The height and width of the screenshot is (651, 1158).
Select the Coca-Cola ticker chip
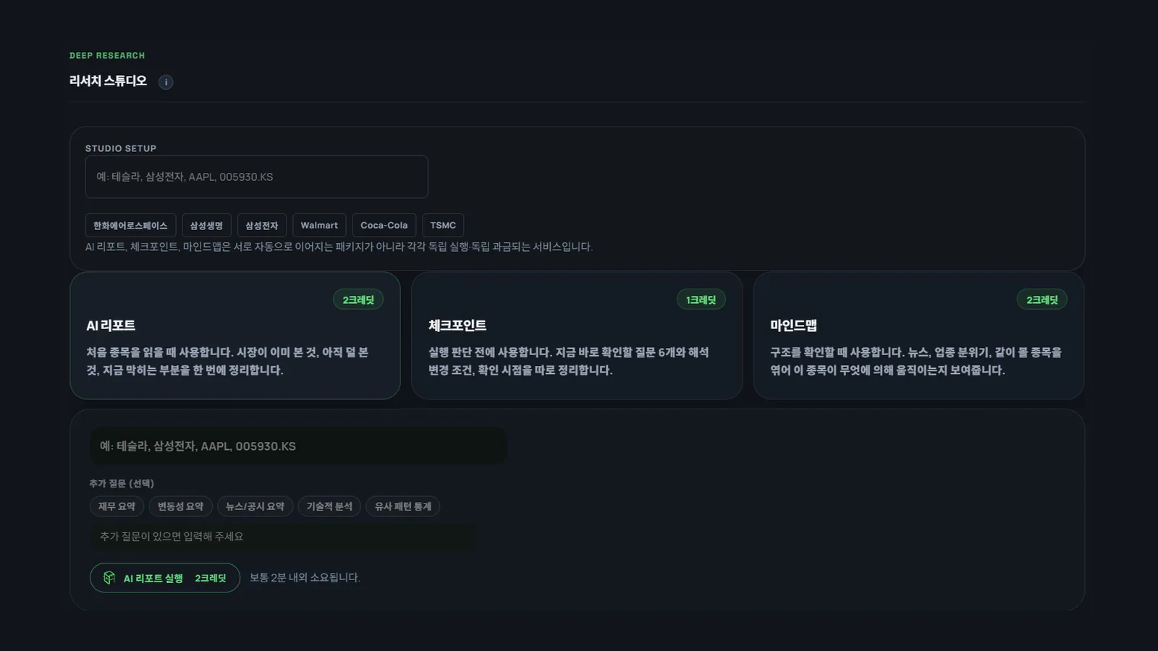tap(384, 225)
